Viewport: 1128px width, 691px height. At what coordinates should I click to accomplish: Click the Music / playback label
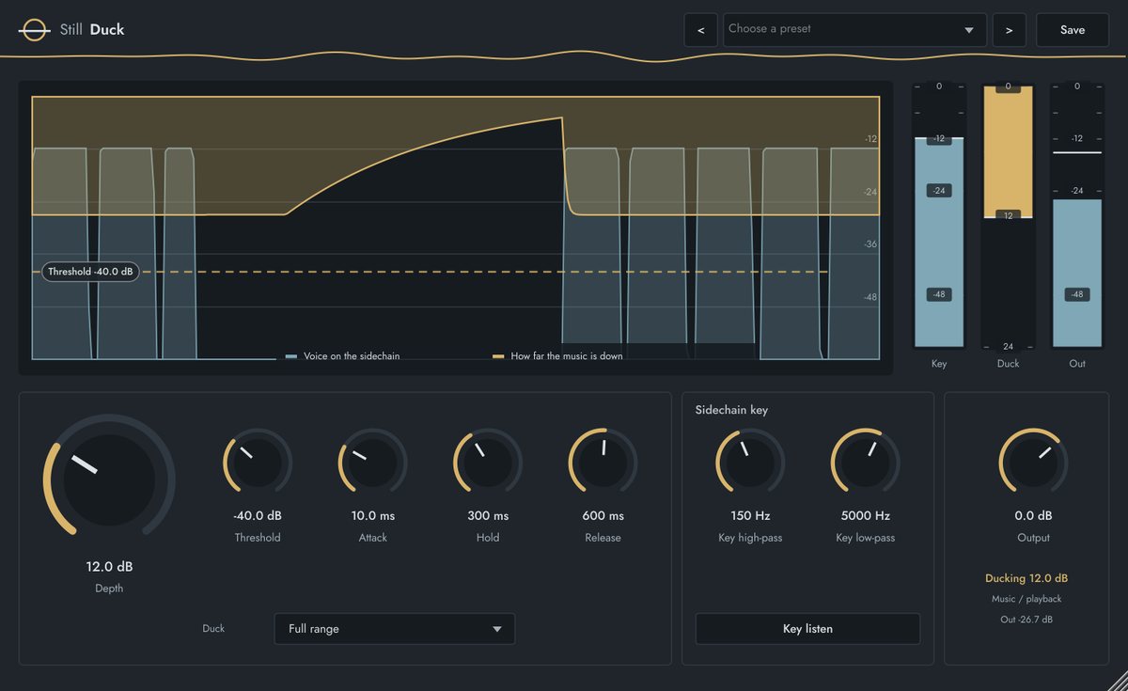pos(1026,599)
